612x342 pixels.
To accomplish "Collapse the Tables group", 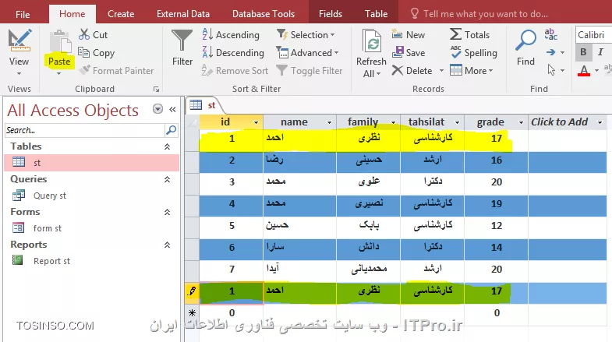I will coord(167,146).
